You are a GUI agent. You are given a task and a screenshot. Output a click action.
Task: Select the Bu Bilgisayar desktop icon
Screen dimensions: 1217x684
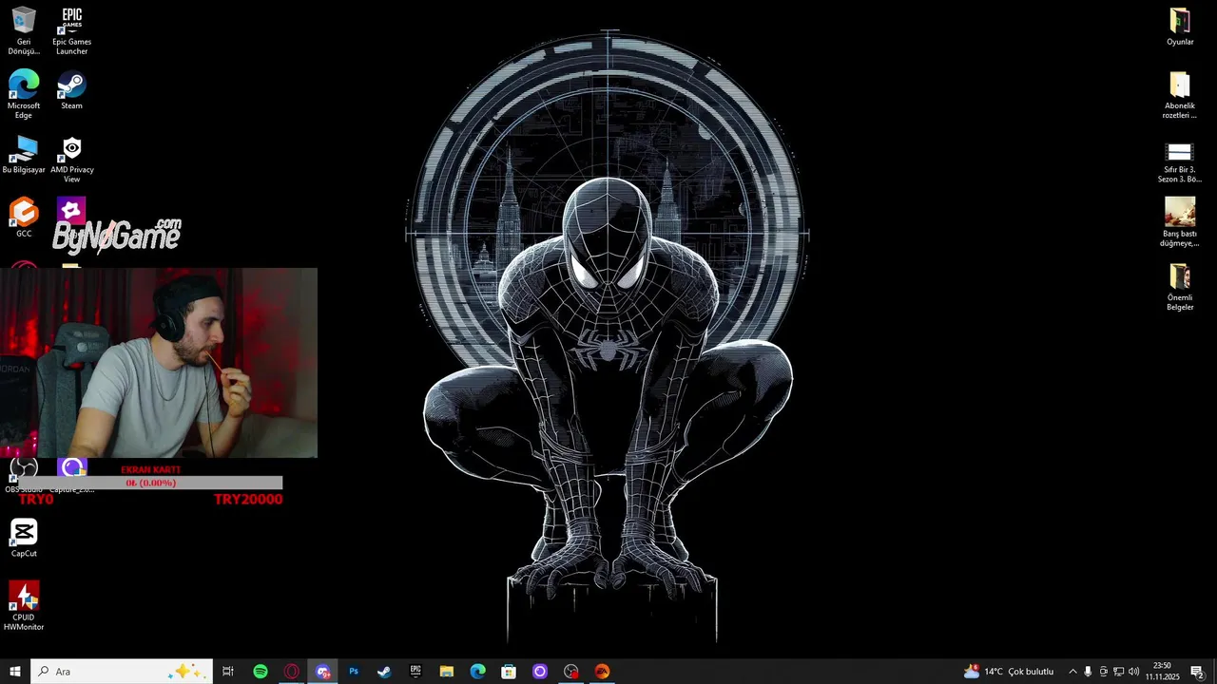(24, 155)
